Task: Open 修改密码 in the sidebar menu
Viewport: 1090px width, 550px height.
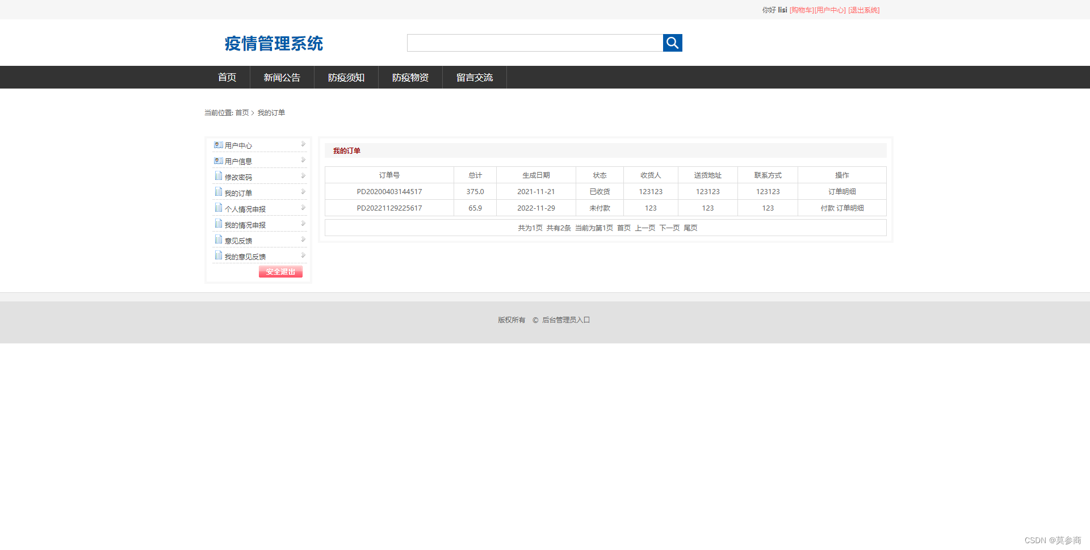Action: (x=238, y=178)
